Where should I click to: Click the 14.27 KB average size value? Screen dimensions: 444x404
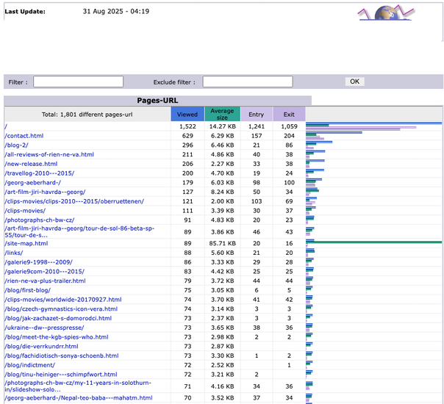(x=222, y=126)
